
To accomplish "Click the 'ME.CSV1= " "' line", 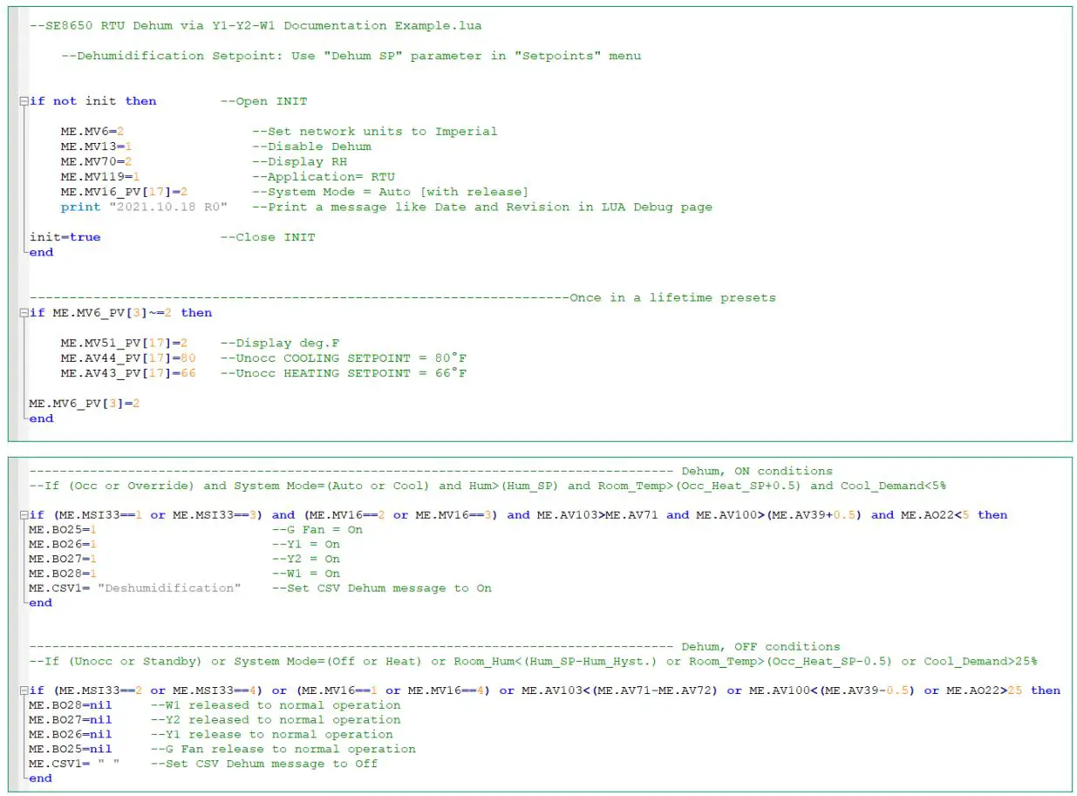I will 74,764.
